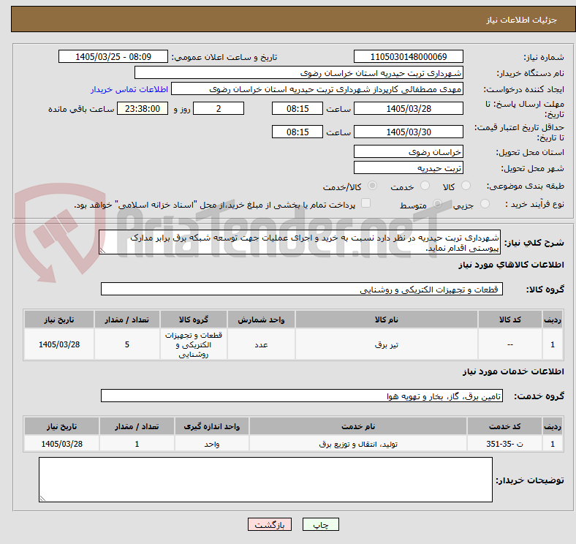This screenshot has height=544, width=576.
Task: Click the resize handle of buyer notes
Action: tap(42, 499)
